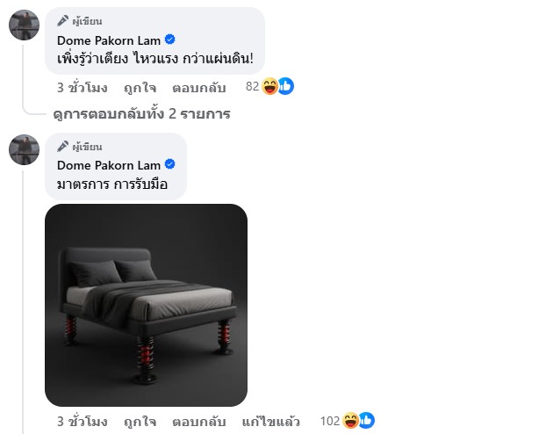Like bed image comment using ถูกใจ

point(140,422)
